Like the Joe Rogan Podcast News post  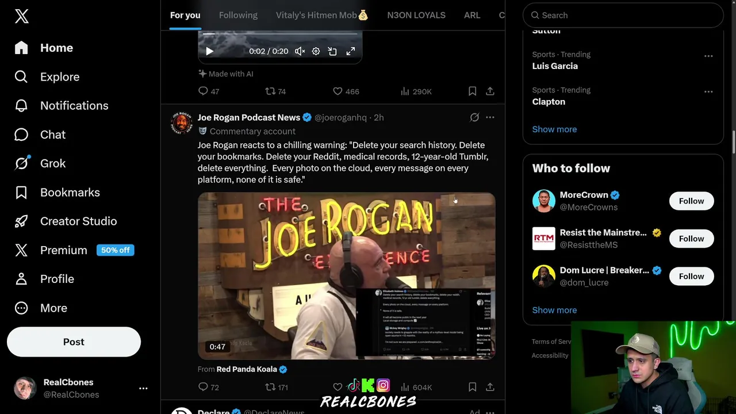338,387
